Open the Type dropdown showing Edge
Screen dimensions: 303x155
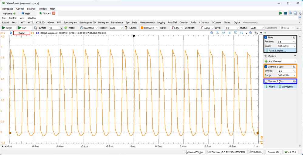pos(177,28)
